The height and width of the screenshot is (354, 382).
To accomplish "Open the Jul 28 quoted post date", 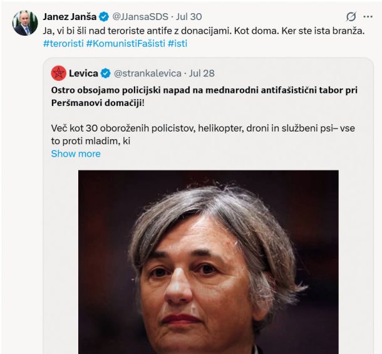I will coord(202,73).
